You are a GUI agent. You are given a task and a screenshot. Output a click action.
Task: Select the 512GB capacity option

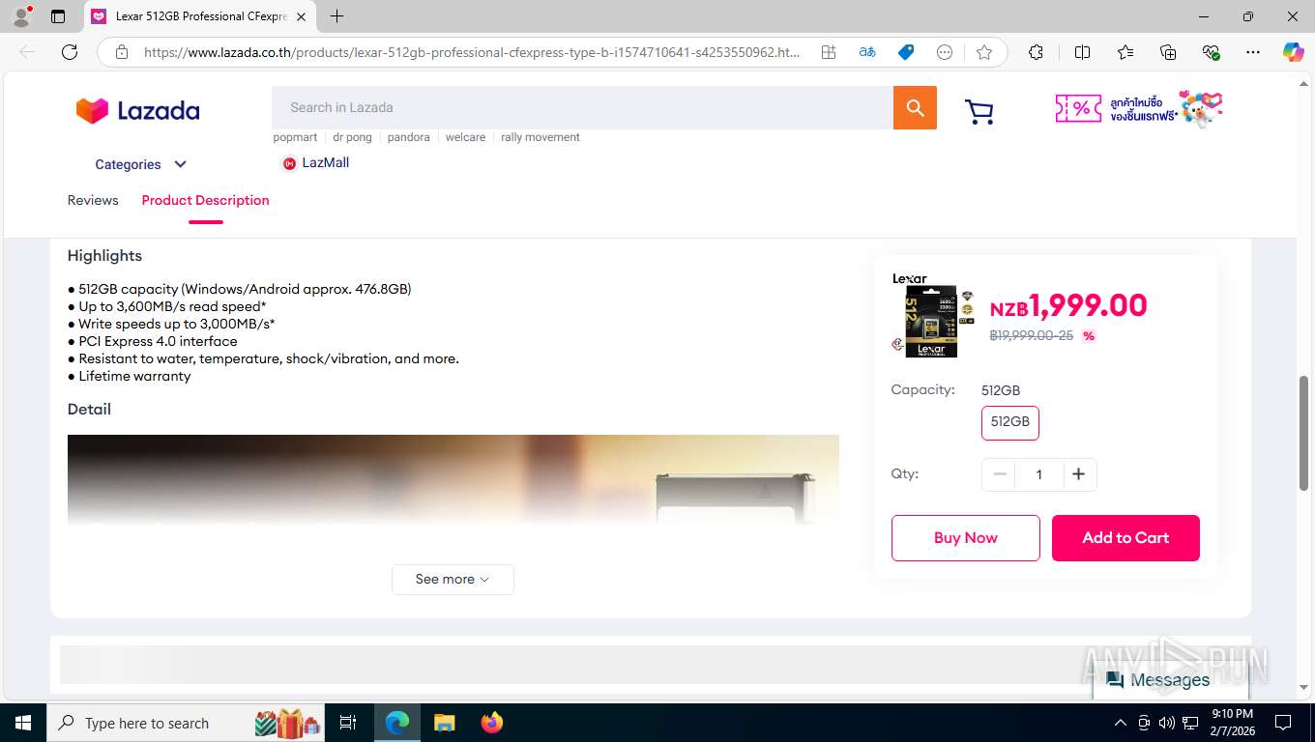click(x=1010, y=422)
